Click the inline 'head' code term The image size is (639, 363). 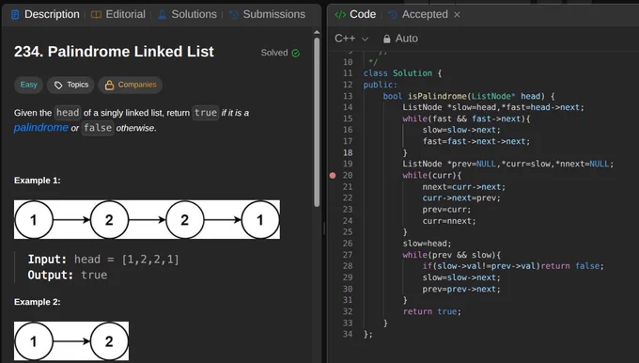click(68, 113)
